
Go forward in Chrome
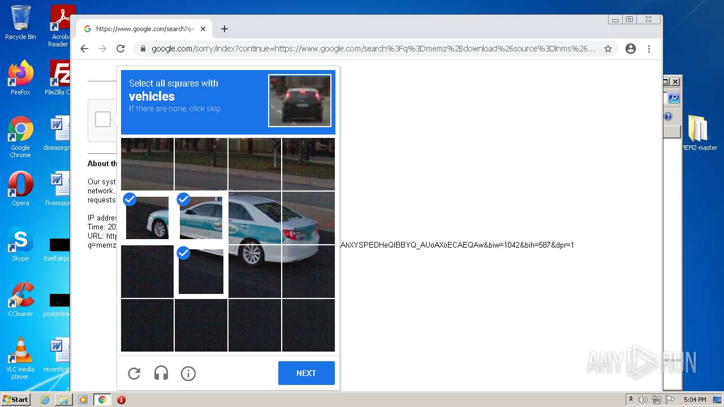[102, 49]
